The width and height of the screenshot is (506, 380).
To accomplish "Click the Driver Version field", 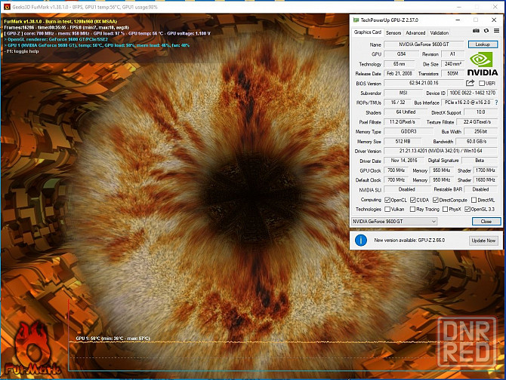I will click(x=441, y=151).
